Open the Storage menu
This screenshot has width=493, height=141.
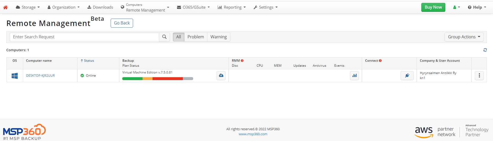pyautogui.click(x=28, y=7)
